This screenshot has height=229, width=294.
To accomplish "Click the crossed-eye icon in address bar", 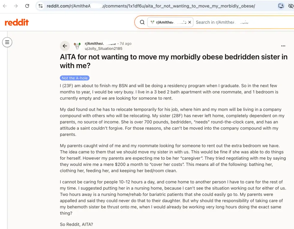I will (291, 6).
